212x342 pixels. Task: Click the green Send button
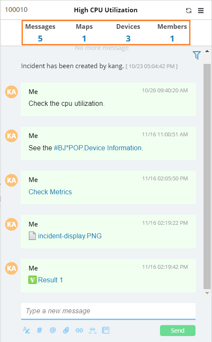[178, 331]
